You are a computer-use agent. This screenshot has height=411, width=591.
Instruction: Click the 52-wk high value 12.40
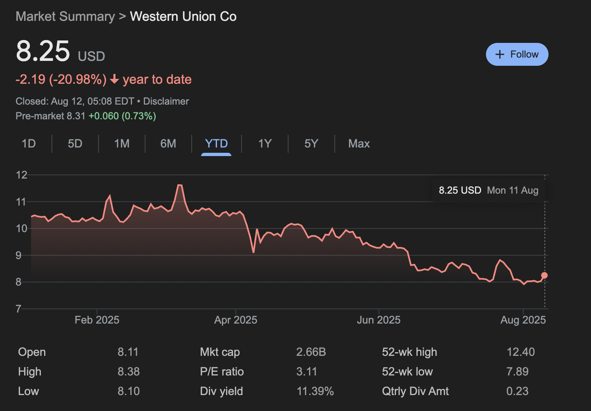point(520,352)
